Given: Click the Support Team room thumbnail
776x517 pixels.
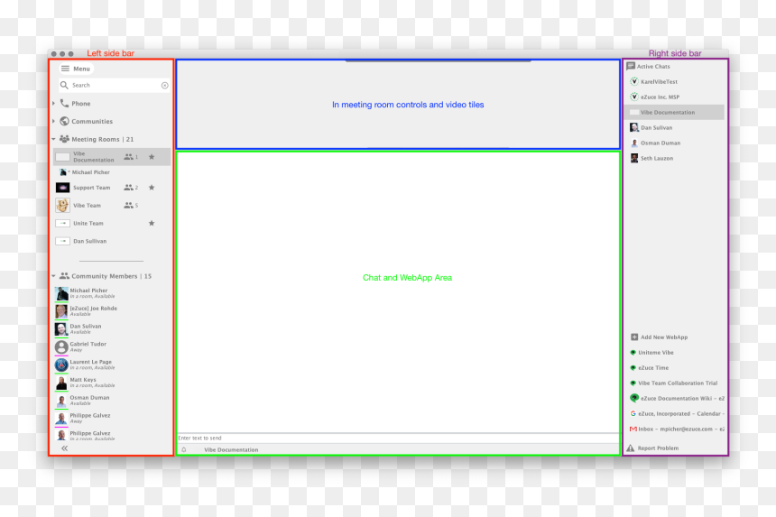Looking at the screenshot, I should click(x=62, y=188).
